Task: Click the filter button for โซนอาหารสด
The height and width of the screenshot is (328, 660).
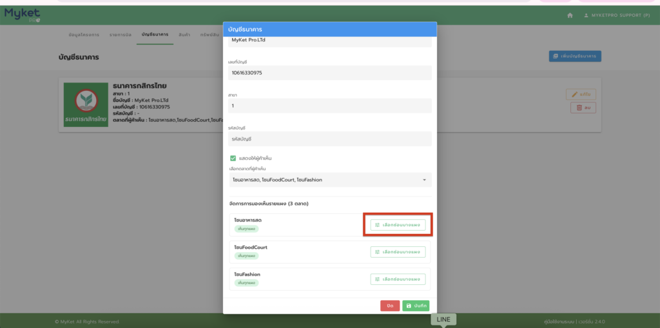Action: (398, 225)
